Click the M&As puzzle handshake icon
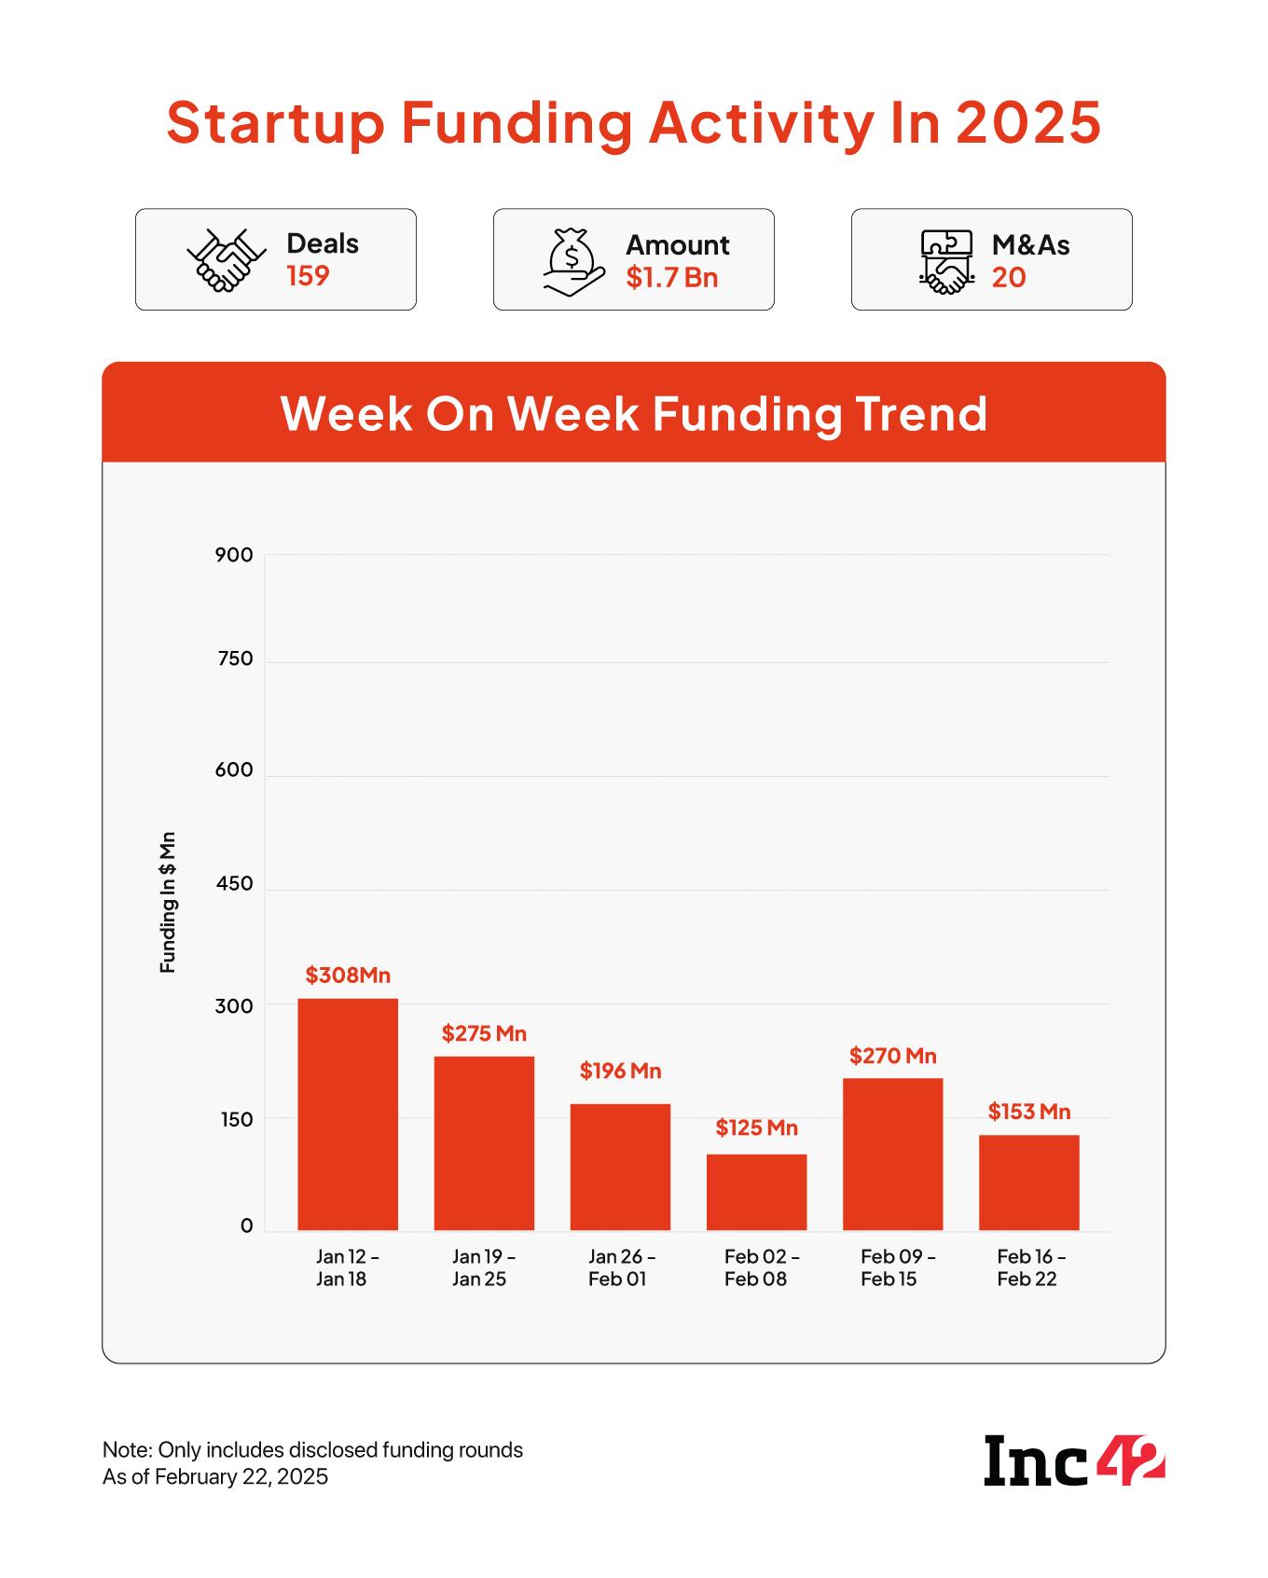This screenshot has height=1578, width=1268. [945, 261]
